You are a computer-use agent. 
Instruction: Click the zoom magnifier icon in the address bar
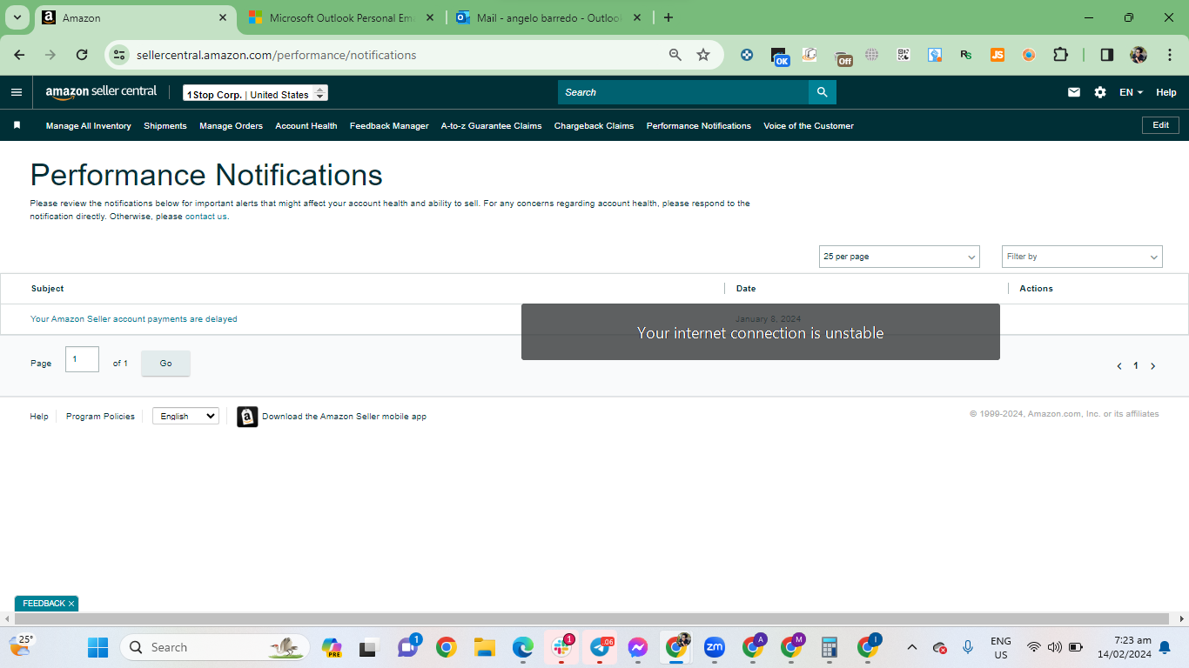675,55
